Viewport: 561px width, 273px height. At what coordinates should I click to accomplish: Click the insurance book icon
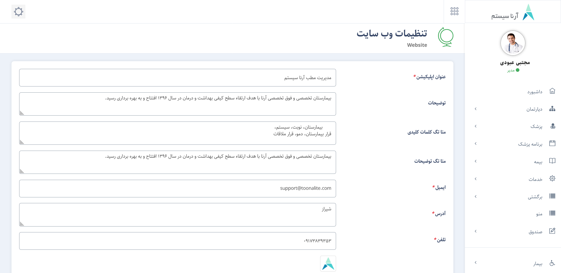click(552, 161)
